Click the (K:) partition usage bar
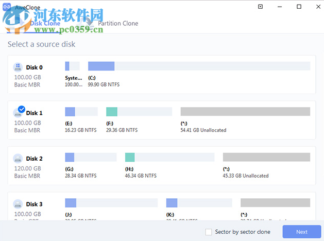 (199, 203)
